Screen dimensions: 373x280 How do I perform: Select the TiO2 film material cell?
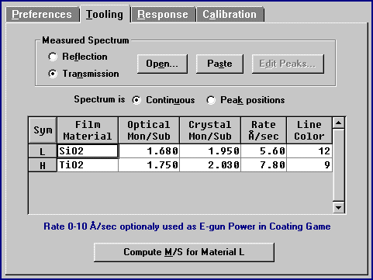pos(88,165)
